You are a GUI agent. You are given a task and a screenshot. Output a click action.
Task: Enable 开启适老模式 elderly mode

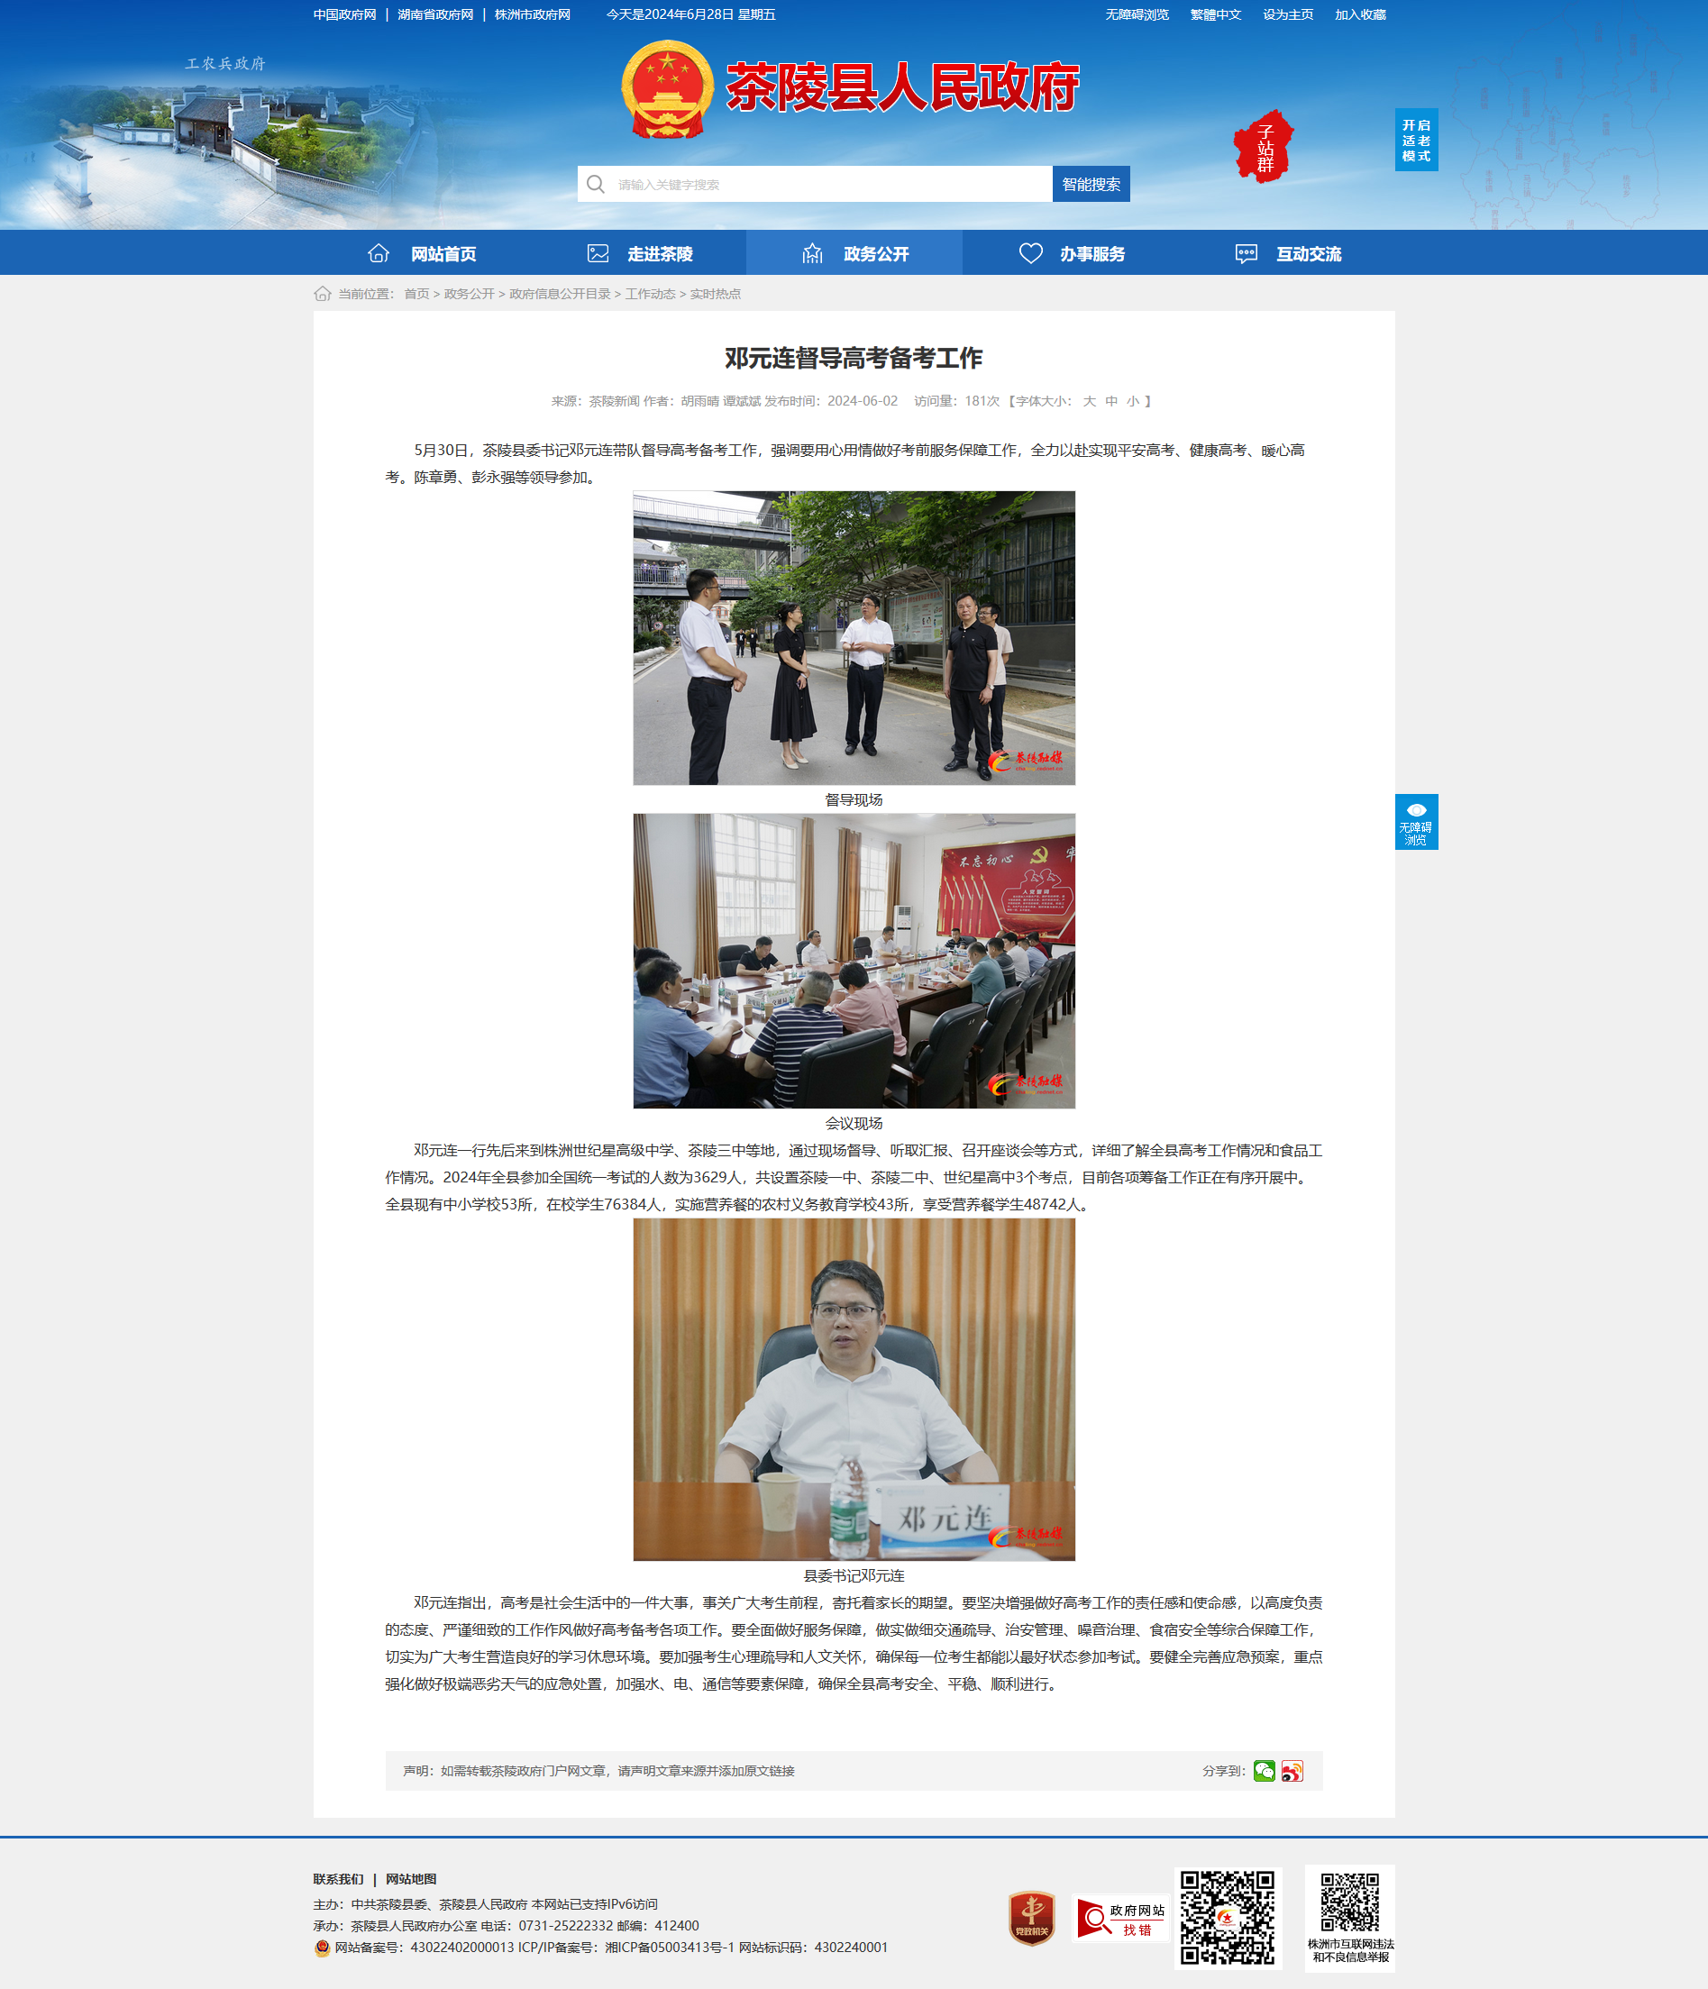coord(1416,141)
